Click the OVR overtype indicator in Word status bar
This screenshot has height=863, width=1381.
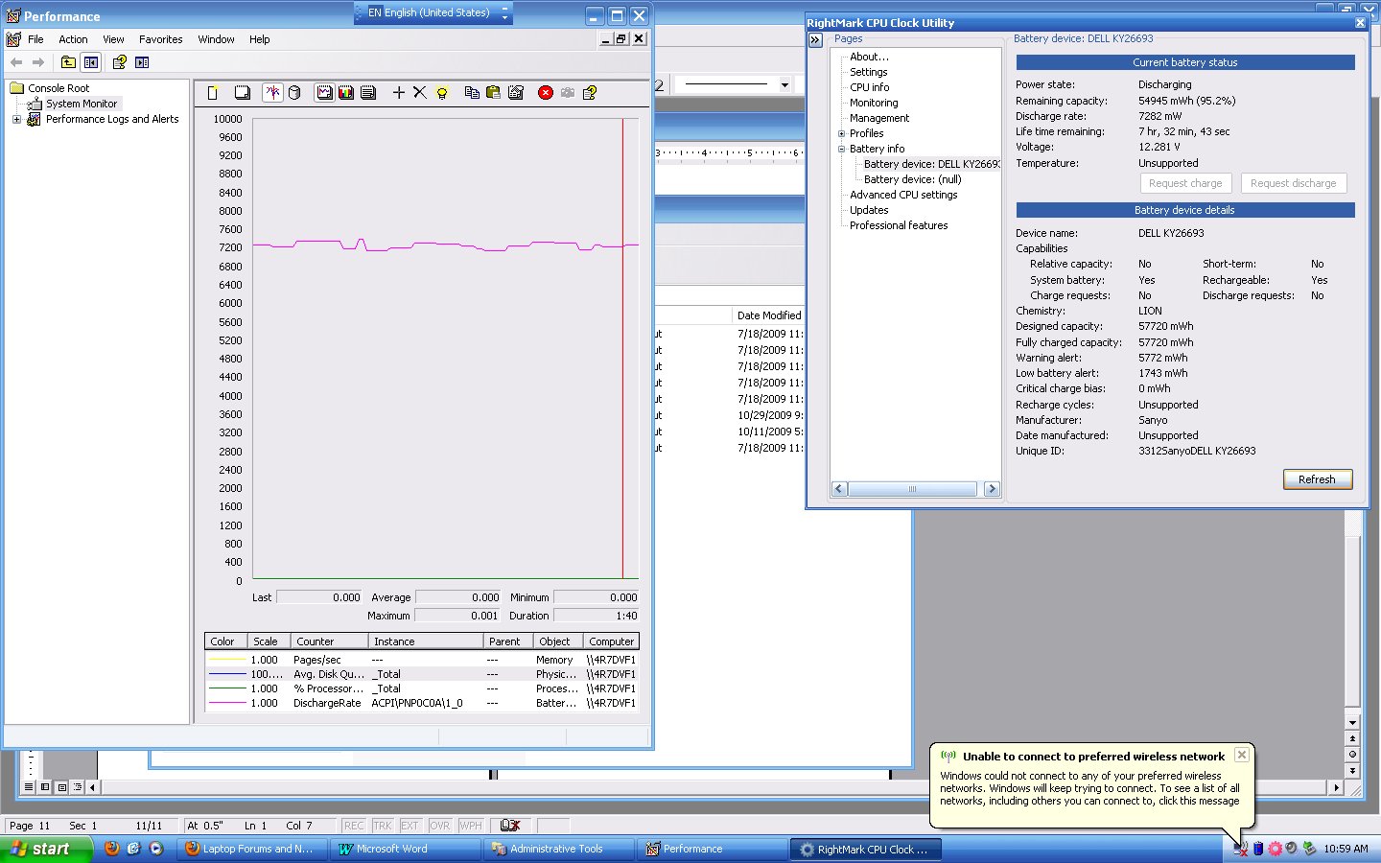click(440, 826)
